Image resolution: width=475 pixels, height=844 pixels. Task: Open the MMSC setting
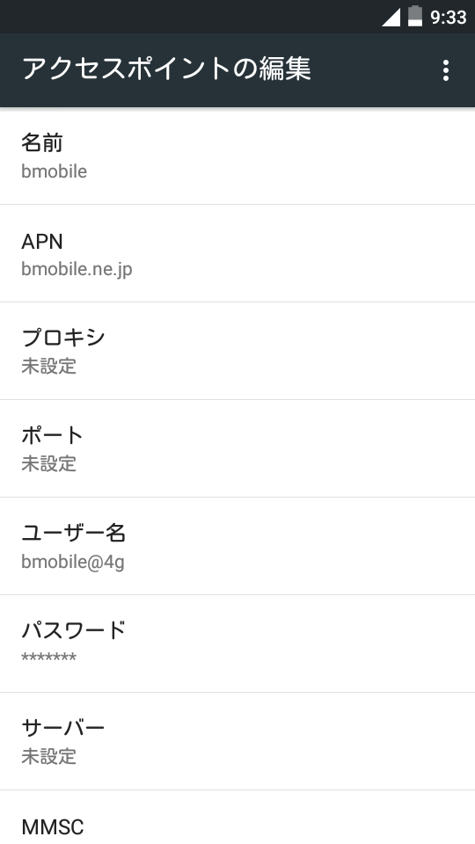[237, 817]
